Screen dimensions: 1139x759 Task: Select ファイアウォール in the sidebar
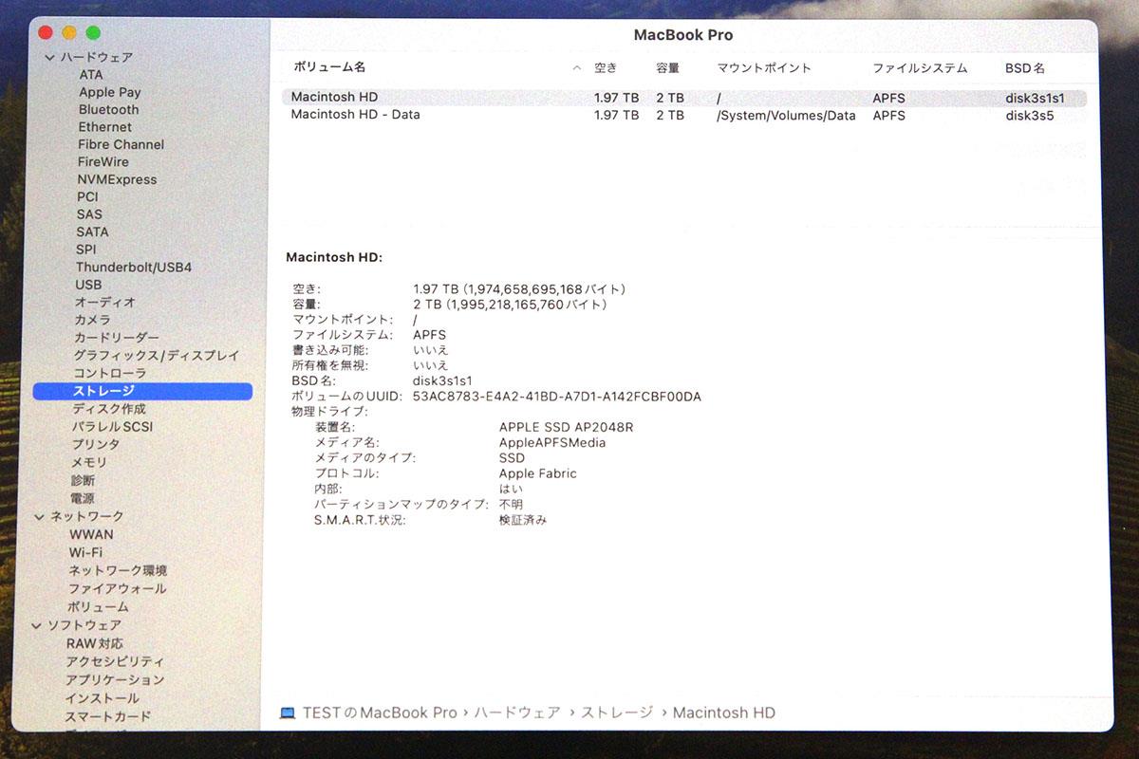click(117, 589)
